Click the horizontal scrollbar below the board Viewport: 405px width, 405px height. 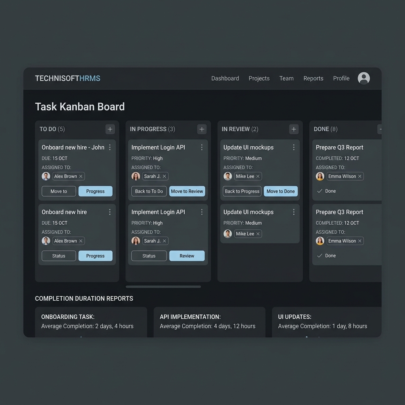click(x=163, y=287)
